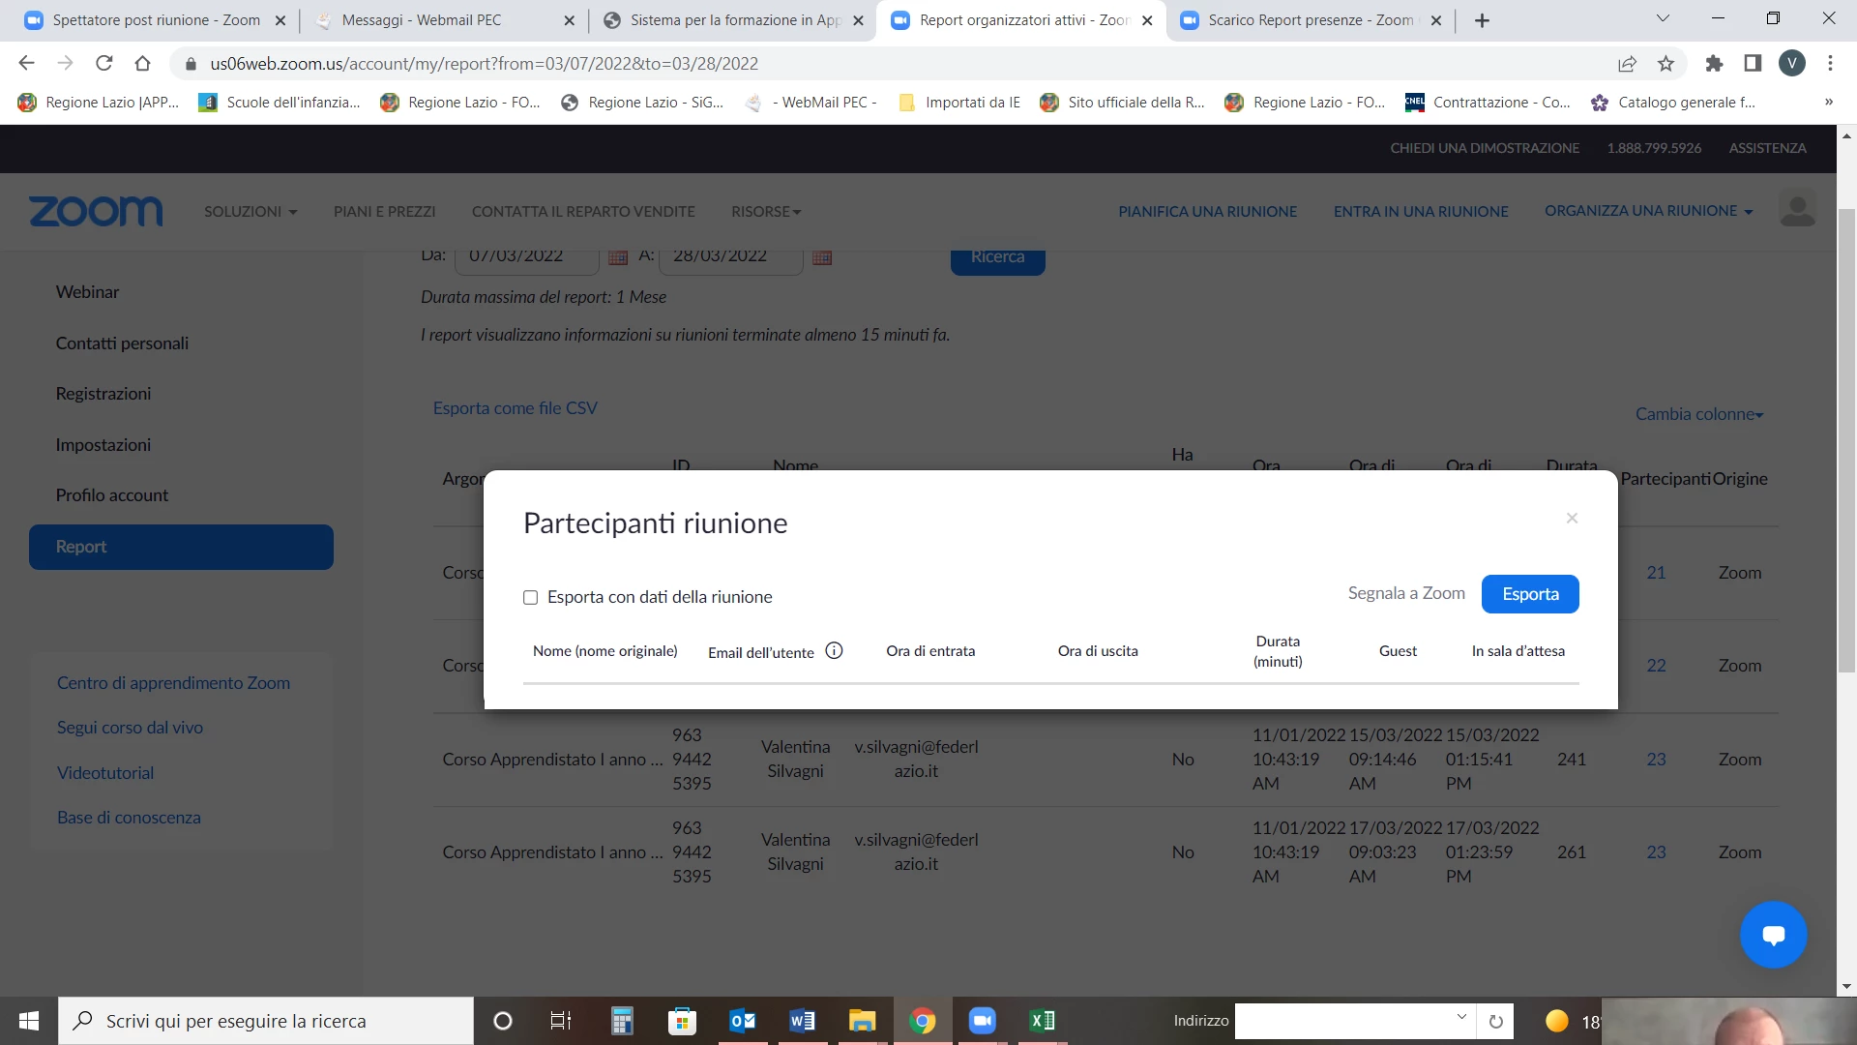Open the user profile avatar icon

tap(1797, 210)
